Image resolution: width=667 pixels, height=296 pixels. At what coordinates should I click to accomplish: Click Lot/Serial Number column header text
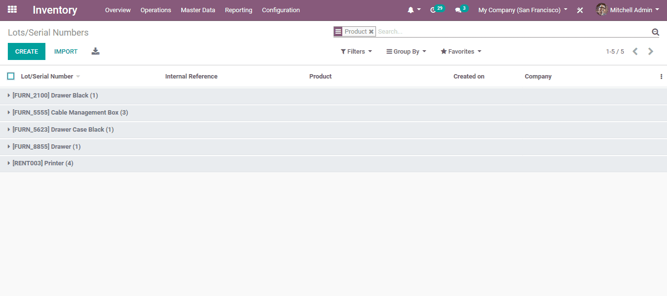click(47, 77)
